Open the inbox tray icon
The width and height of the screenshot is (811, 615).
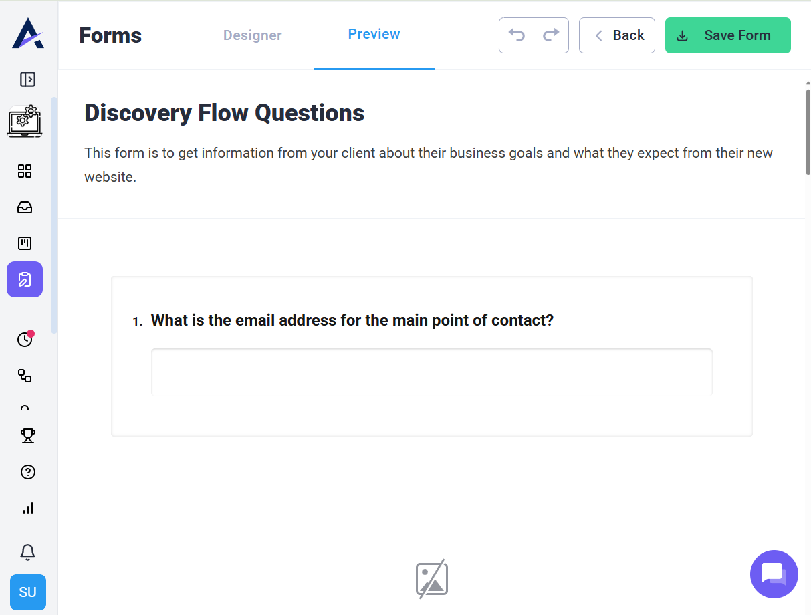tap(25, 207)
